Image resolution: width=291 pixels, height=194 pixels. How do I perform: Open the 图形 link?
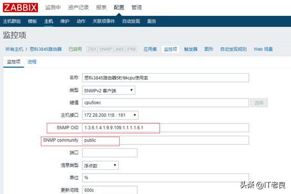[x=209, y=49]
